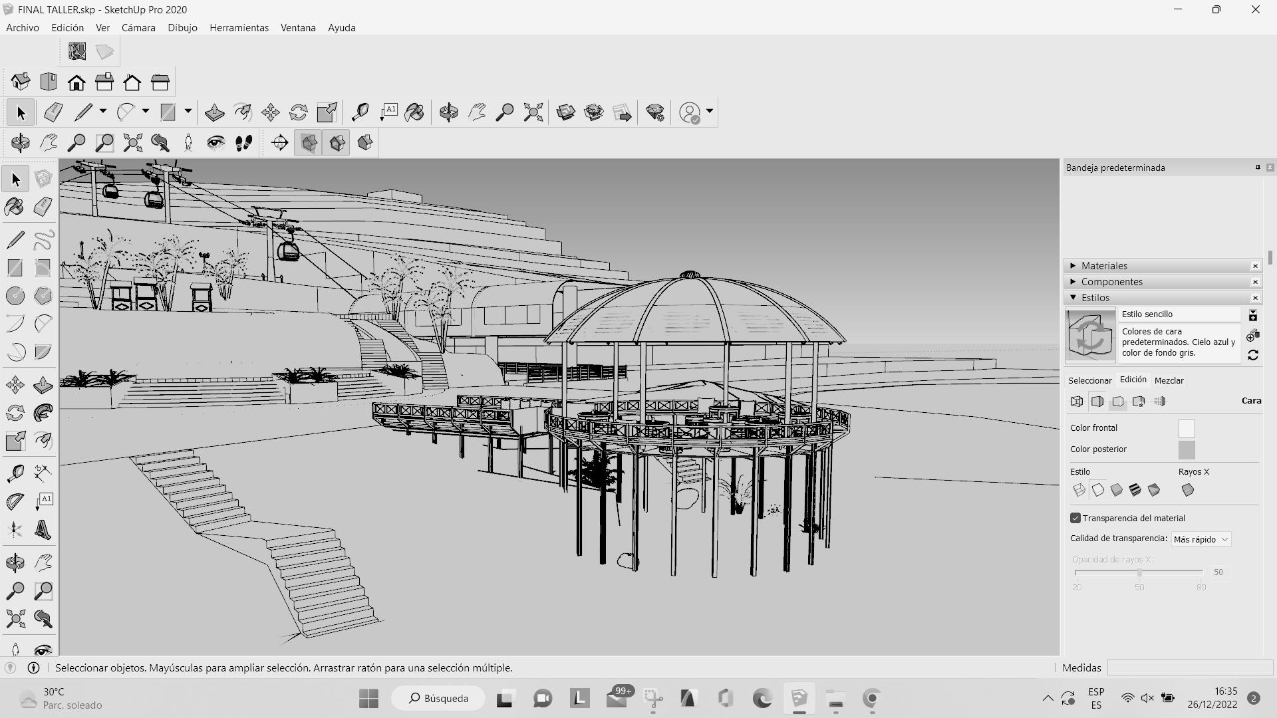Toggle Show Section Planes
1277x718 pixels.
click(309, 143)
